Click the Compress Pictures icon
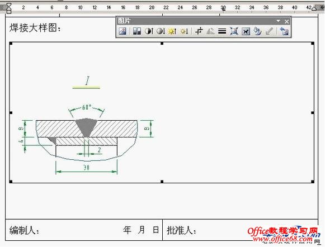 (234, 31)
